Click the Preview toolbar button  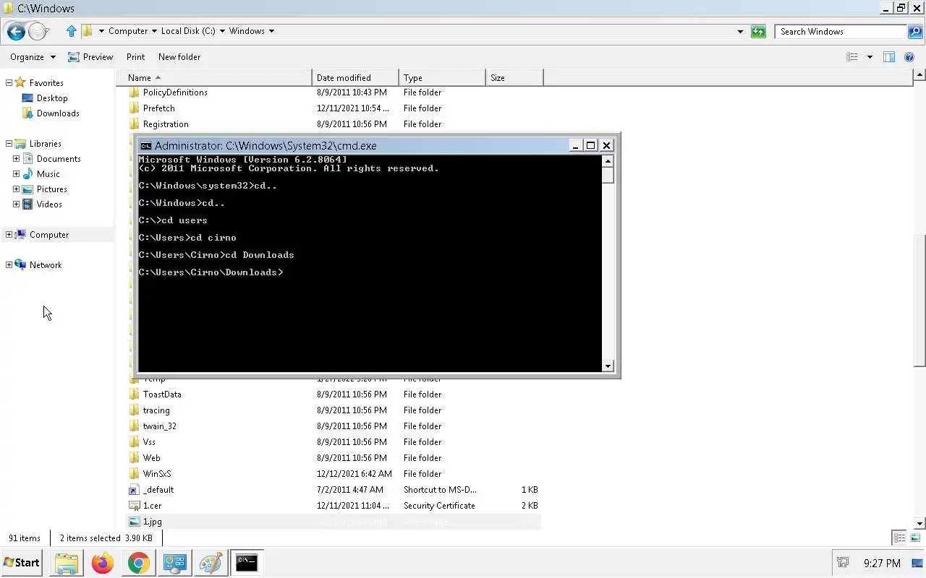tap(90, 57)
